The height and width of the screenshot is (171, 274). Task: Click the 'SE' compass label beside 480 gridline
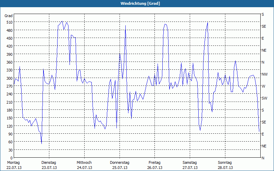[264, 27]
